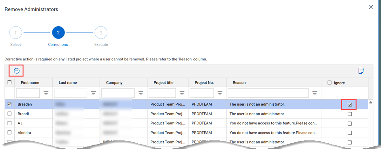
Task: Uncheck the Ignore box for Braeden
Action: pyautogui.click(x=350, y=104)
